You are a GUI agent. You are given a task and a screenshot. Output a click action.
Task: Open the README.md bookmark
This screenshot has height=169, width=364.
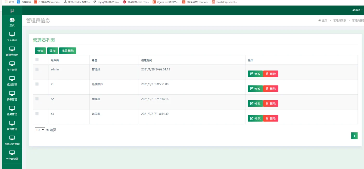(136, 2)
